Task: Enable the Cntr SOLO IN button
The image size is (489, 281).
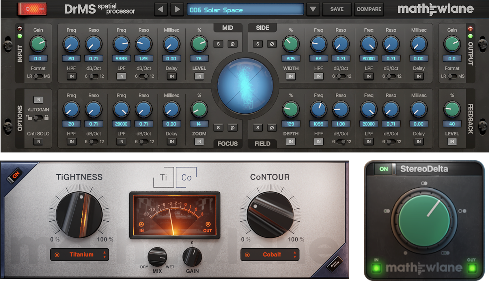Action: [38, 142]
